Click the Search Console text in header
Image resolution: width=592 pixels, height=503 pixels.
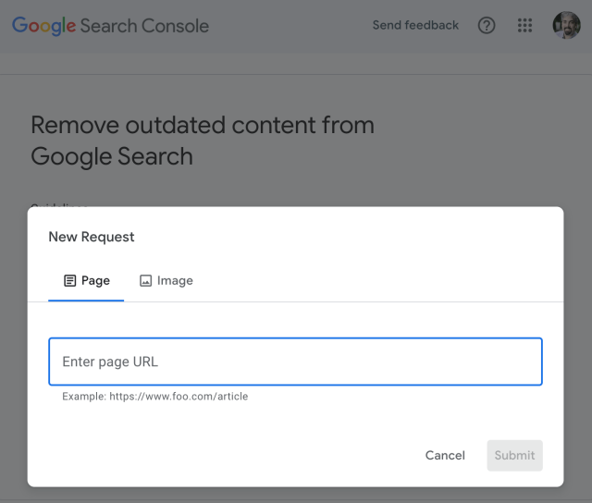(144, 26)
